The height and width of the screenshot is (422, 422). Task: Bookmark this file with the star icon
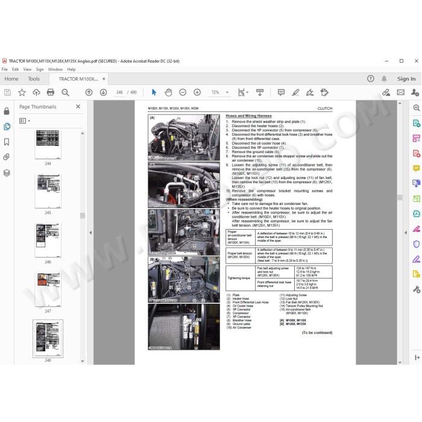click(x=22, y=93)
